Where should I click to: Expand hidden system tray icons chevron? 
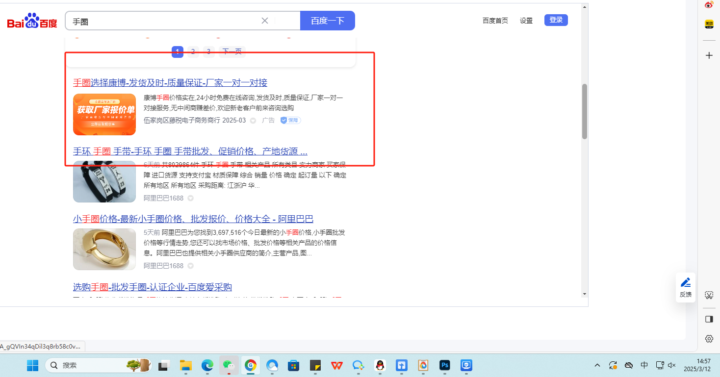597,365
